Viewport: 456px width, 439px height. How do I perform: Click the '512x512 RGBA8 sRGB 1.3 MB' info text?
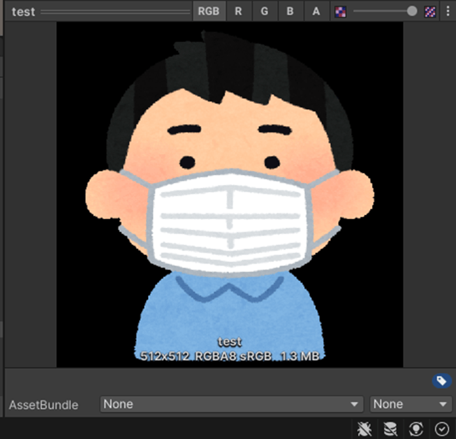point(230,356)
